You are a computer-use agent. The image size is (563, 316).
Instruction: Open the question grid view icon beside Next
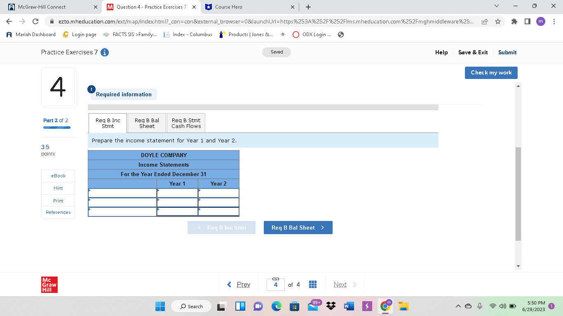tap(313, 284)
